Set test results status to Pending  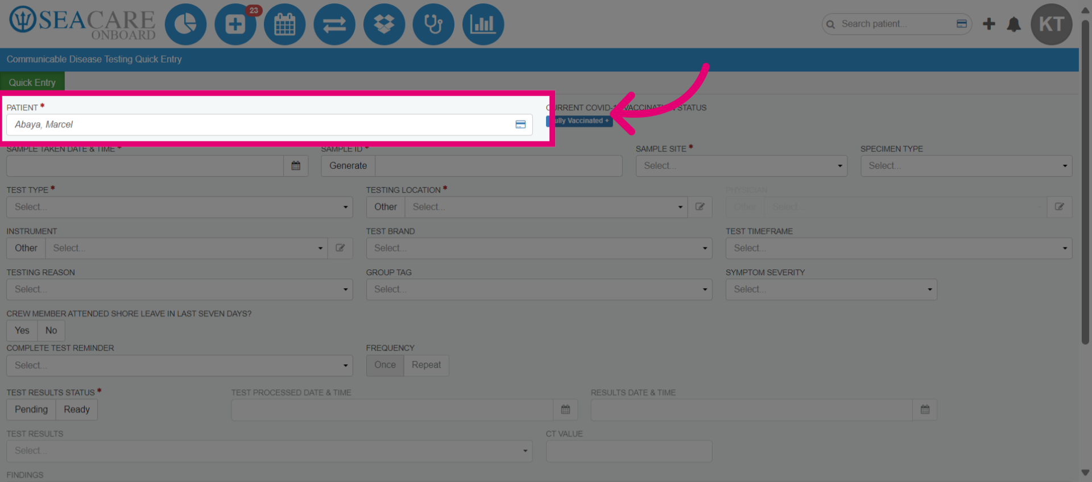[x=31, y=409]
